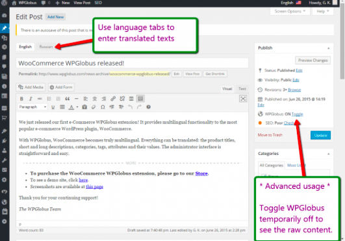Switch editor to Visual tab
The image size is (345, 241).
(227, 89)
